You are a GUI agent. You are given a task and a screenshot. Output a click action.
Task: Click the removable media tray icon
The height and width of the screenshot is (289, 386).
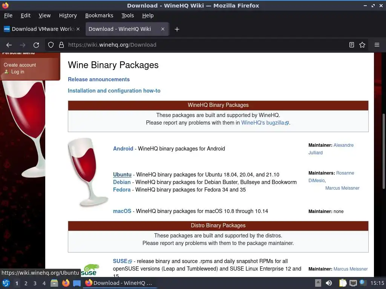coord(318,283)
